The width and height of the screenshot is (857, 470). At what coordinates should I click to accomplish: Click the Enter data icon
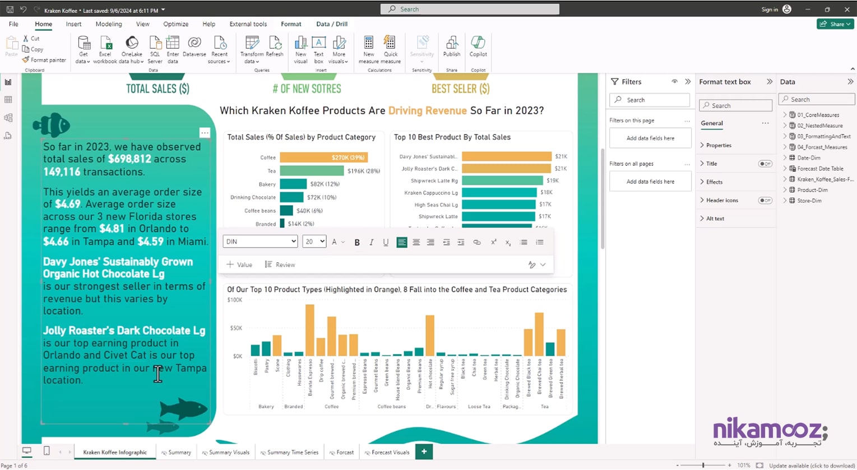(x=173, y=50)
